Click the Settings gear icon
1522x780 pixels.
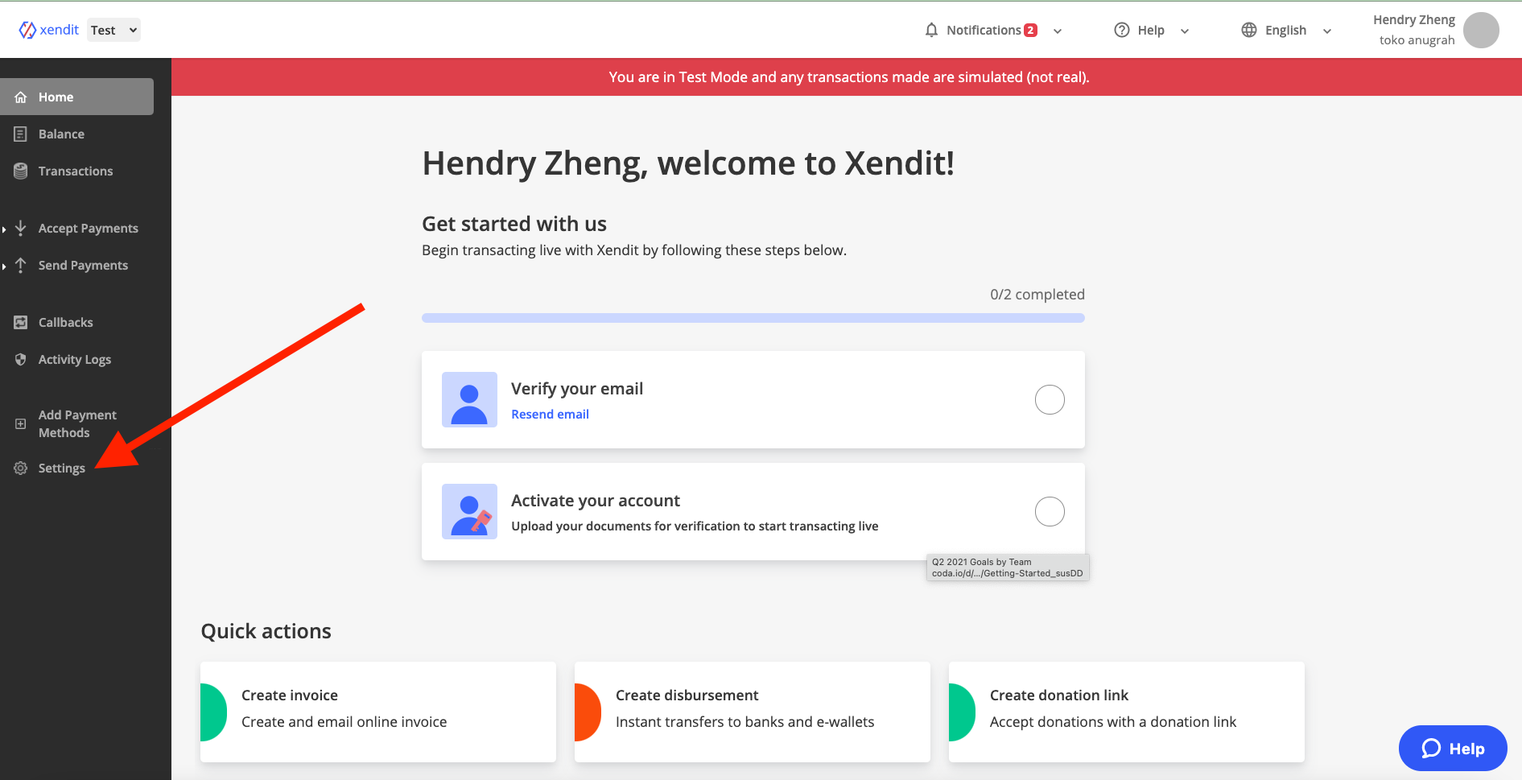pos(21,468)
